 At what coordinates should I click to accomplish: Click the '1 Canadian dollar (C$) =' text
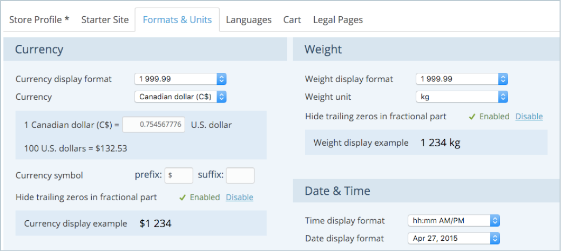72,125
